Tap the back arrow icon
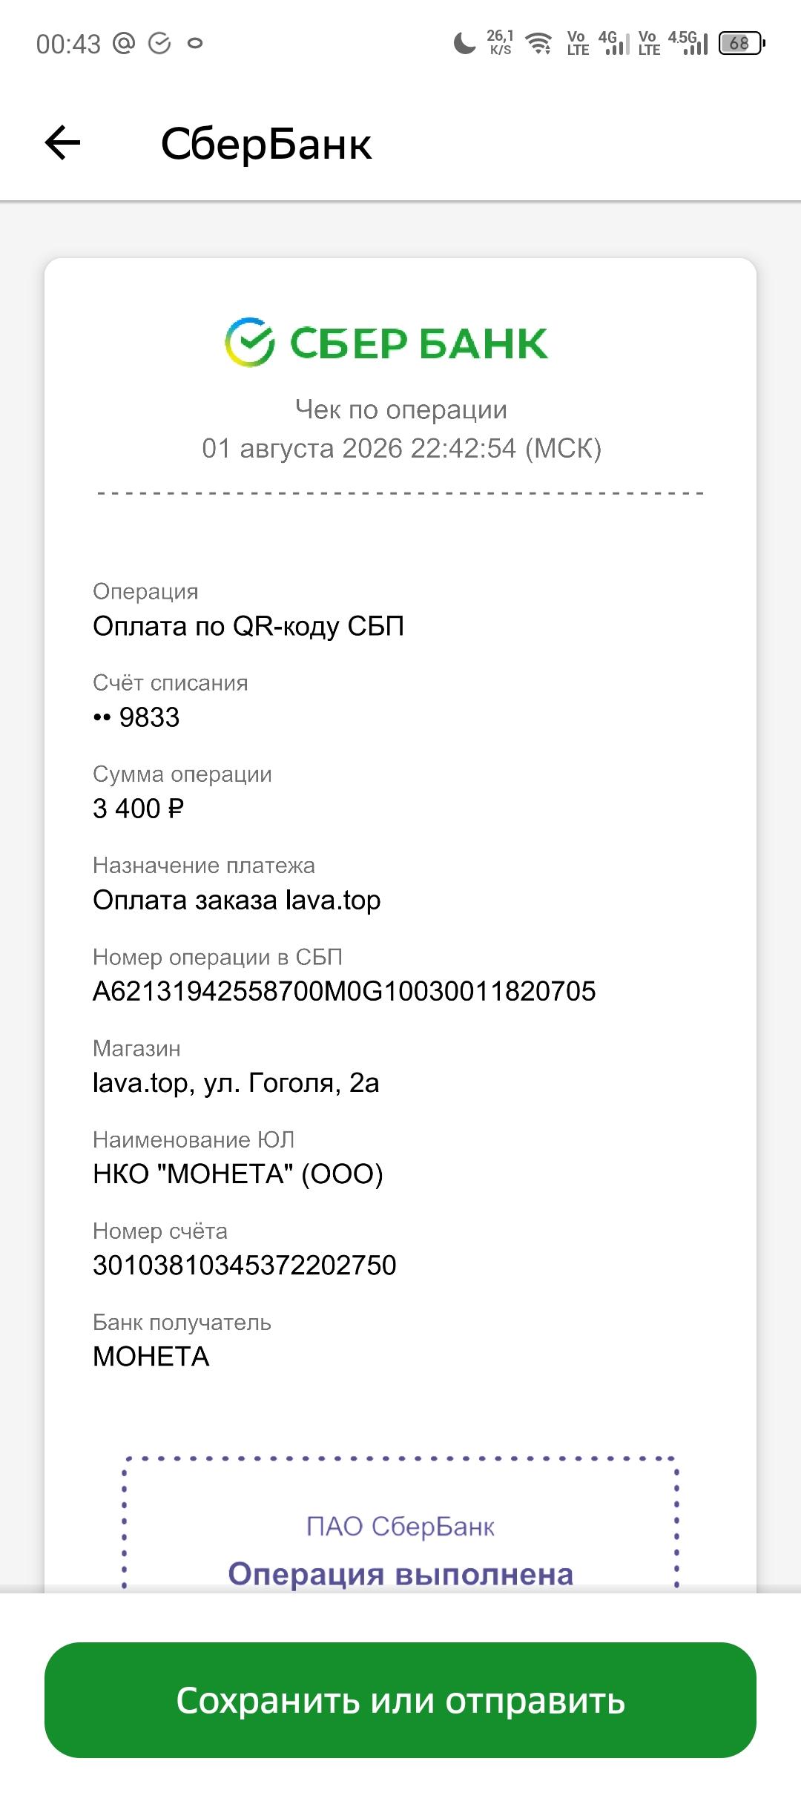This screenshot has height=1807, width=801. (x=62, y=142)
